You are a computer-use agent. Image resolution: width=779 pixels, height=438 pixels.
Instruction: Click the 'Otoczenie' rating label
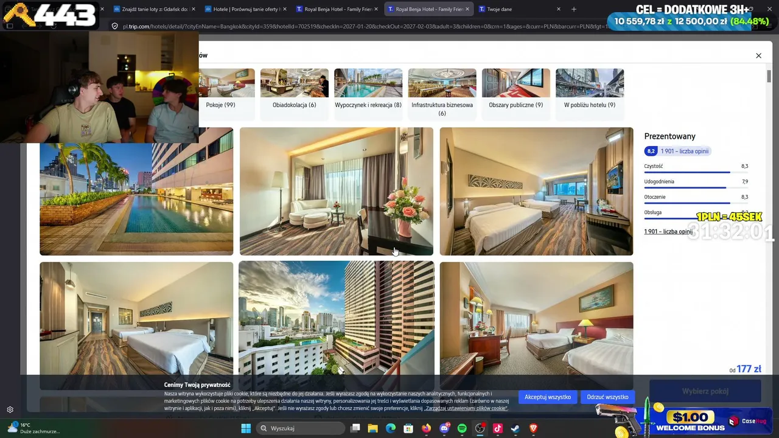tap(655, 197)
